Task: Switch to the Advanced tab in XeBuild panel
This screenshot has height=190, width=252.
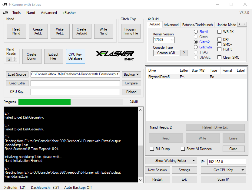Action: 171,25
